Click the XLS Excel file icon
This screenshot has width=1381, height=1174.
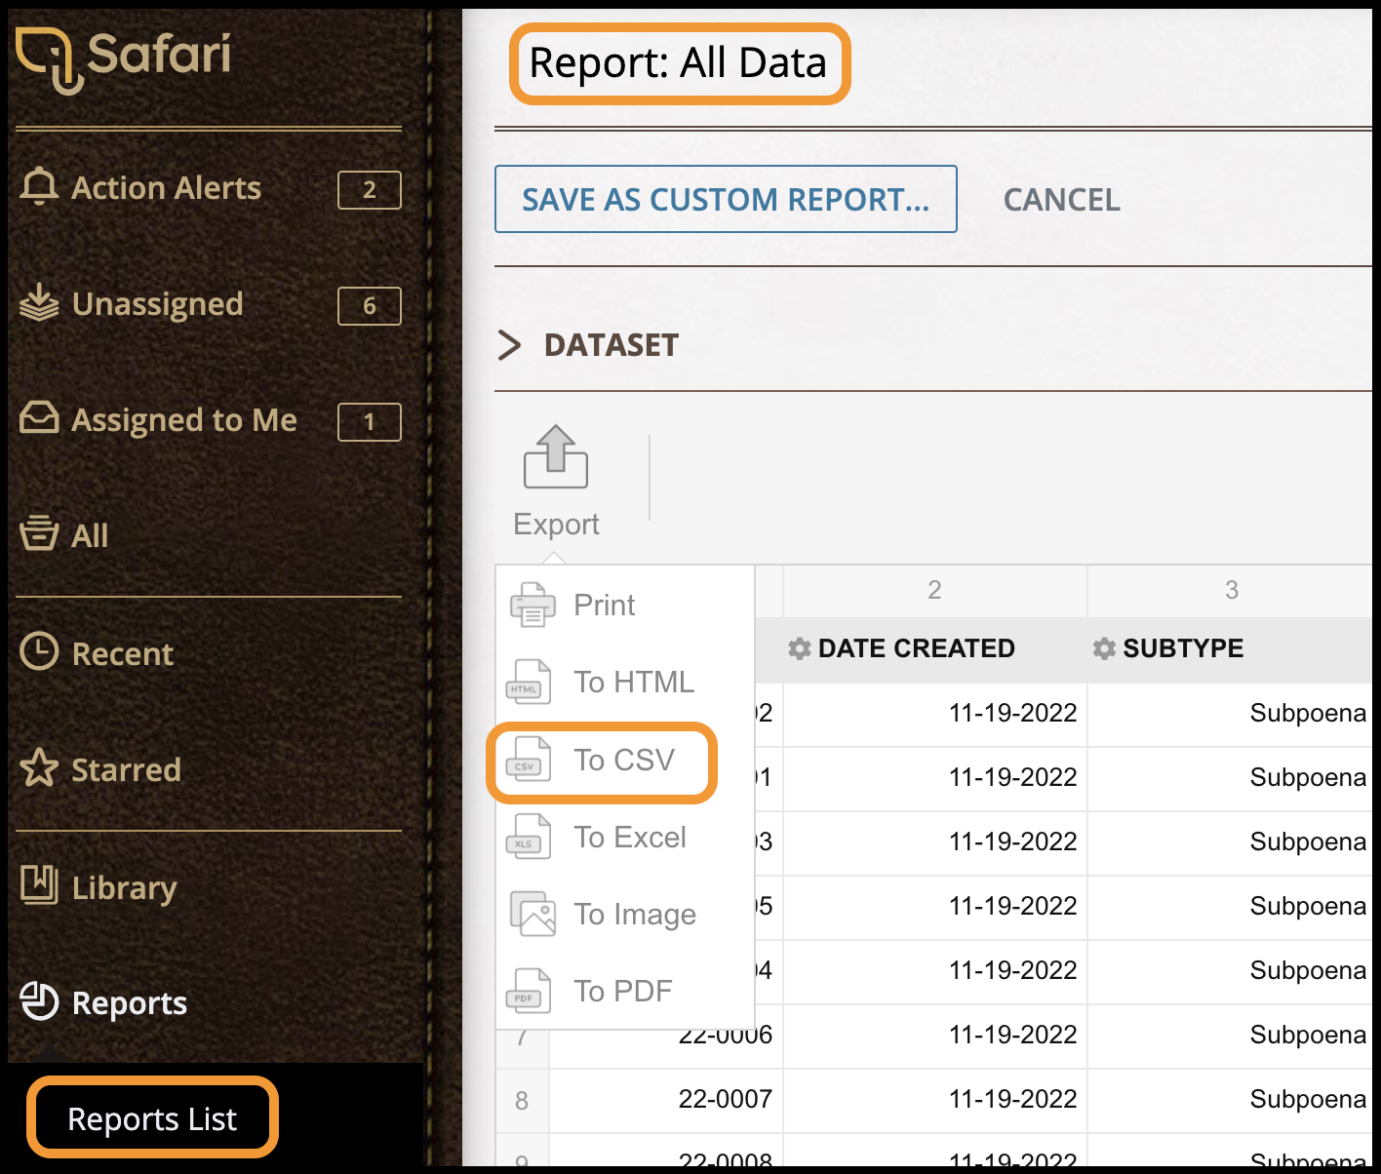[528, 837]
